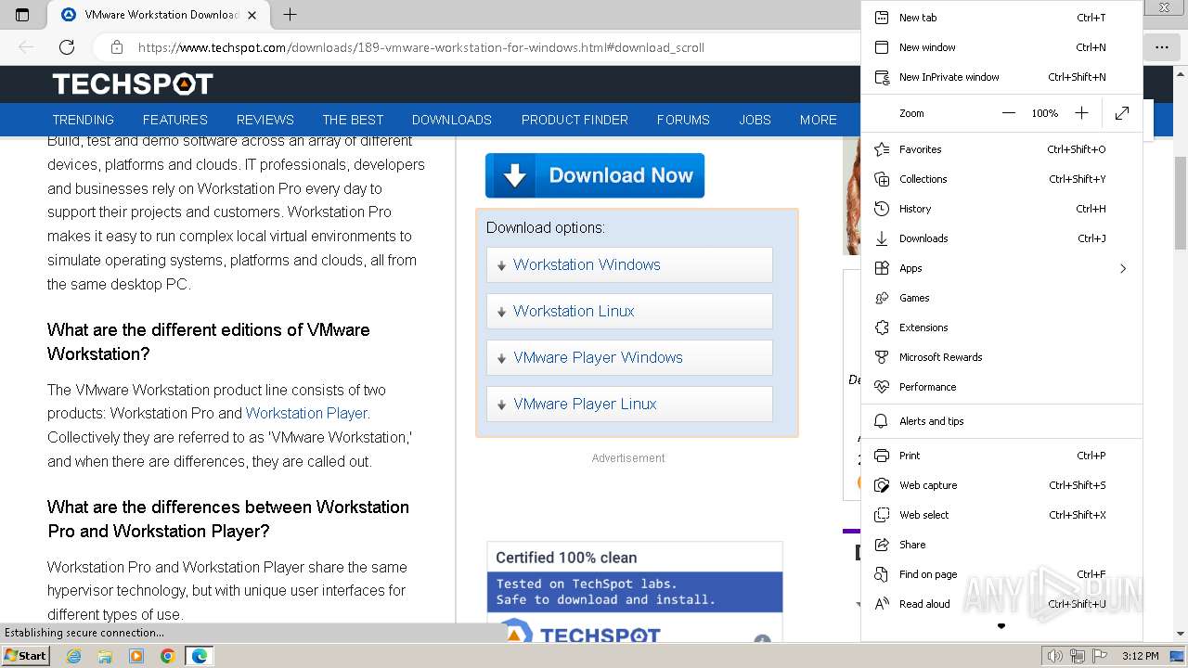
Task: Open the REVIEWS navigation tab
Action: [x=265, y=120]
